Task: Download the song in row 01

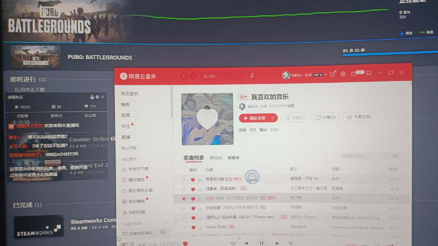Action: [x=200, y=180]
